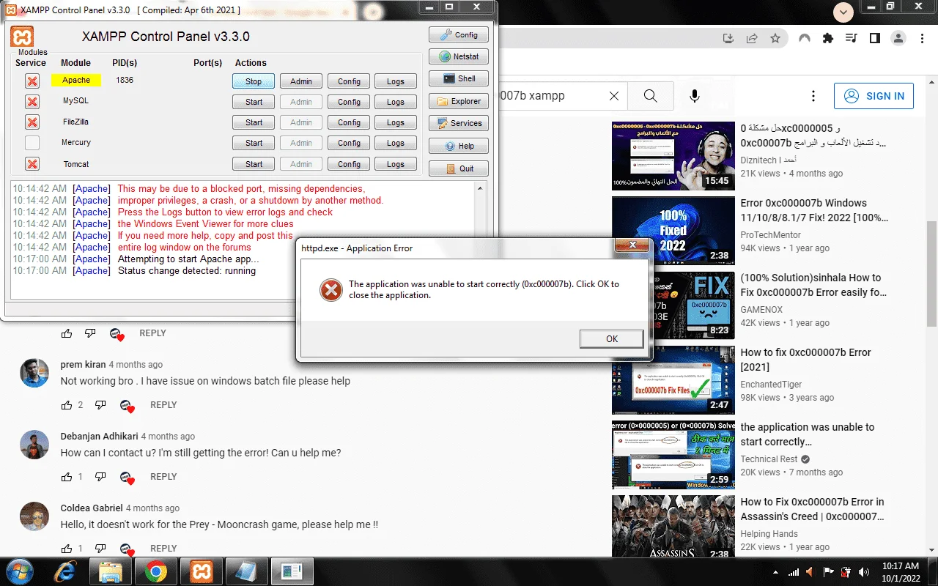
Task: Open the YouTube three-dot settings menu
Action: click(813, 96)
